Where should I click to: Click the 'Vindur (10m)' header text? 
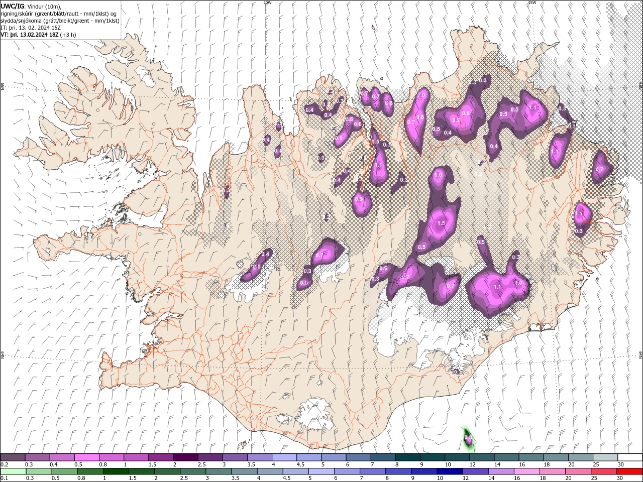(44, 6)
